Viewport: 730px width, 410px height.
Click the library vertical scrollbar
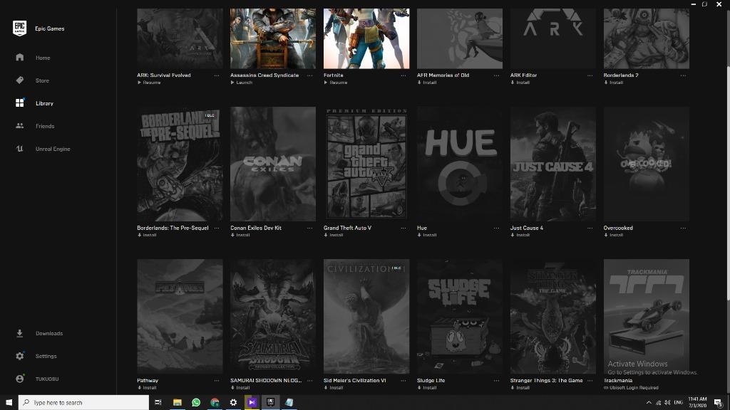pos(729,184)
